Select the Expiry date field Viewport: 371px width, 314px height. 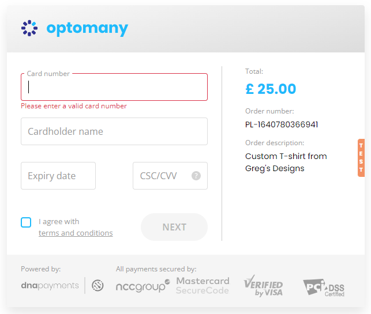pyautogui.click(x=58, y=176)
